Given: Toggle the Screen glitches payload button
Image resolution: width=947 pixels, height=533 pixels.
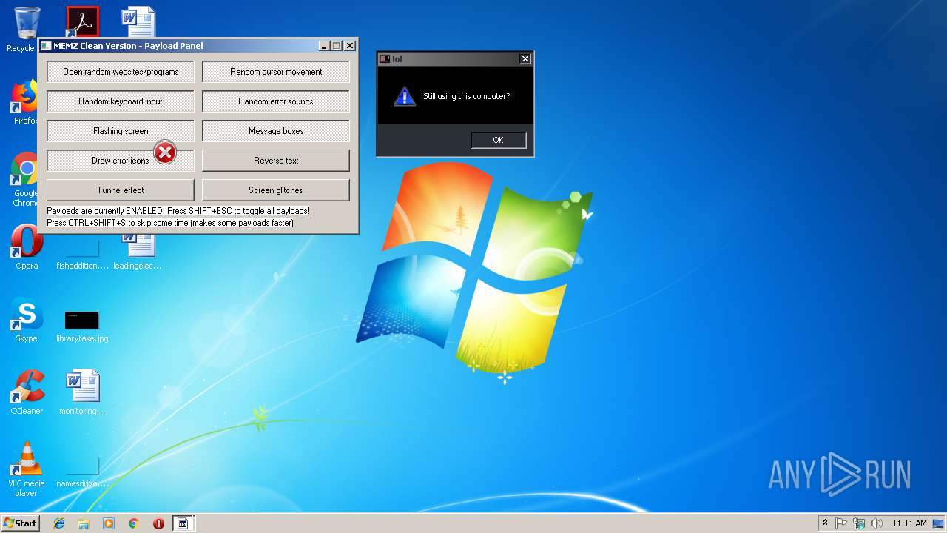Looking at the screenshot, I should click(x=276, y=190).
